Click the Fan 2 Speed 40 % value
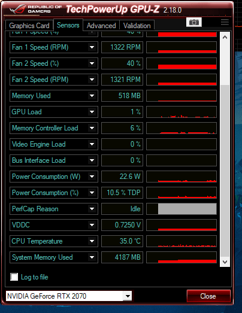Viewport: 242px width, 313px height. 122,63
